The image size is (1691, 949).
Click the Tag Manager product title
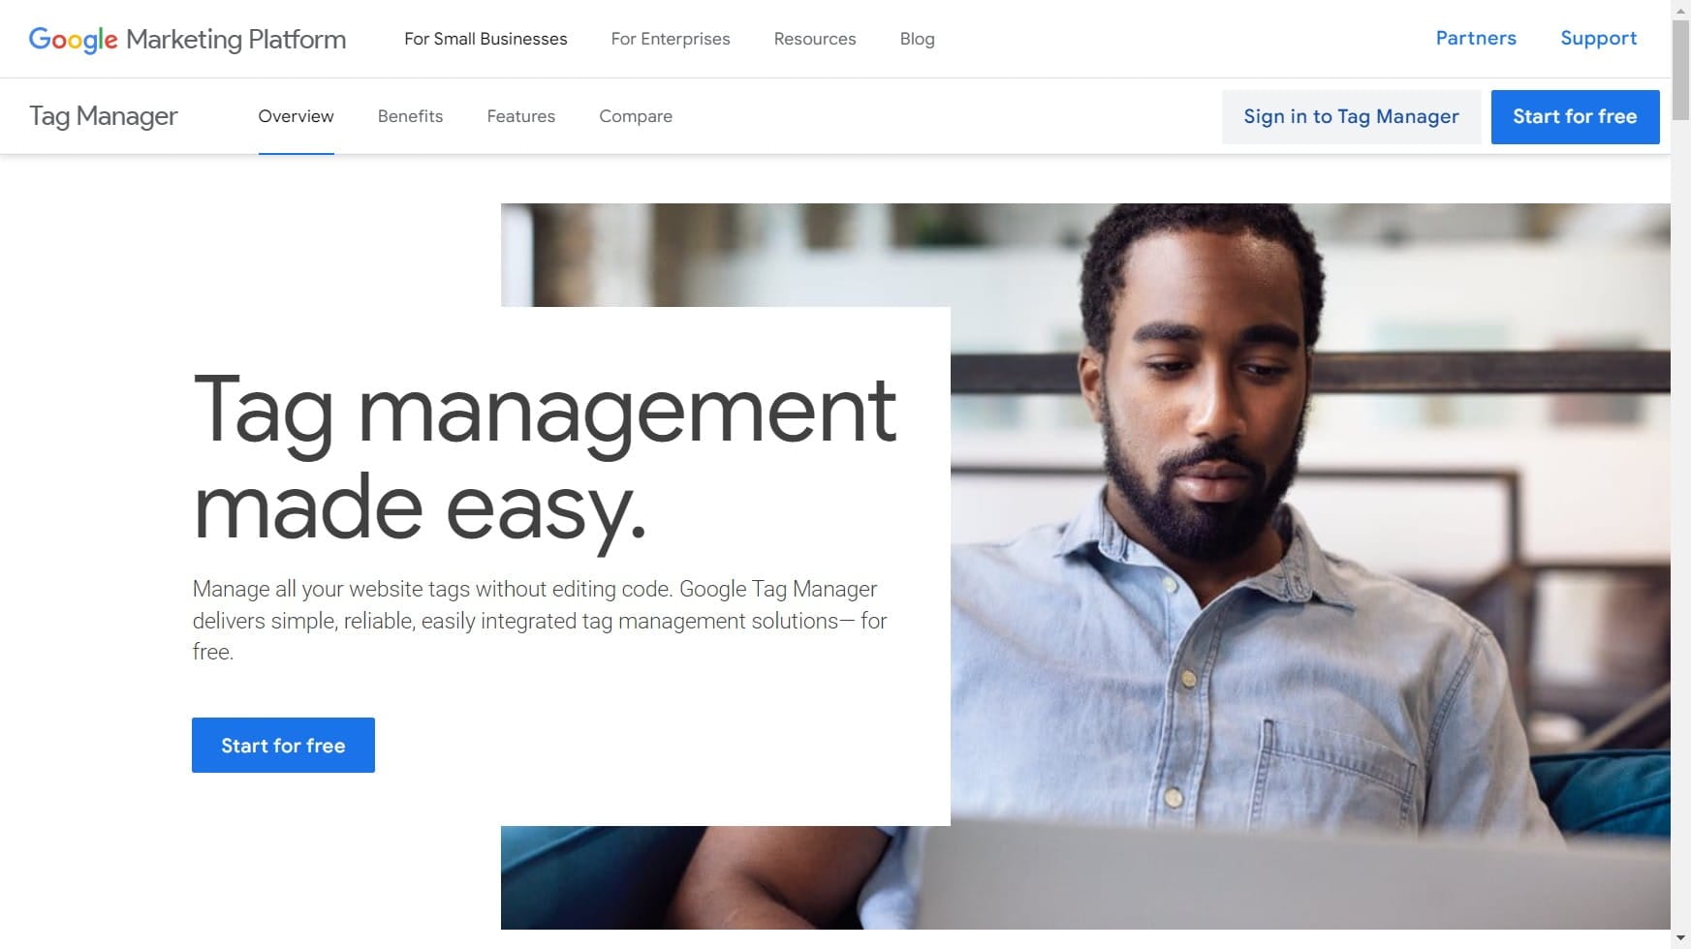pyautogui.click(x=104, y=116)
